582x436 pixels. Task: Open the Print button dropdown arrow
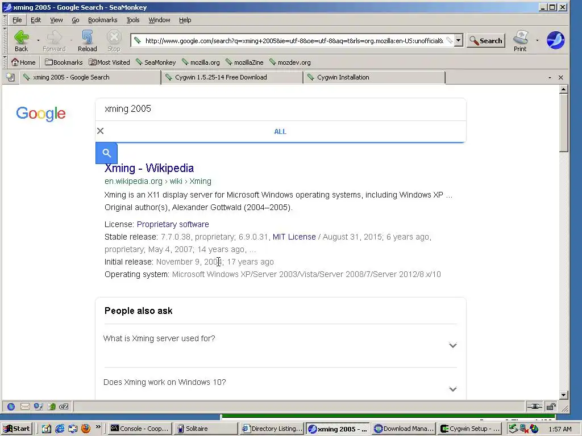[x=537, y=40]
